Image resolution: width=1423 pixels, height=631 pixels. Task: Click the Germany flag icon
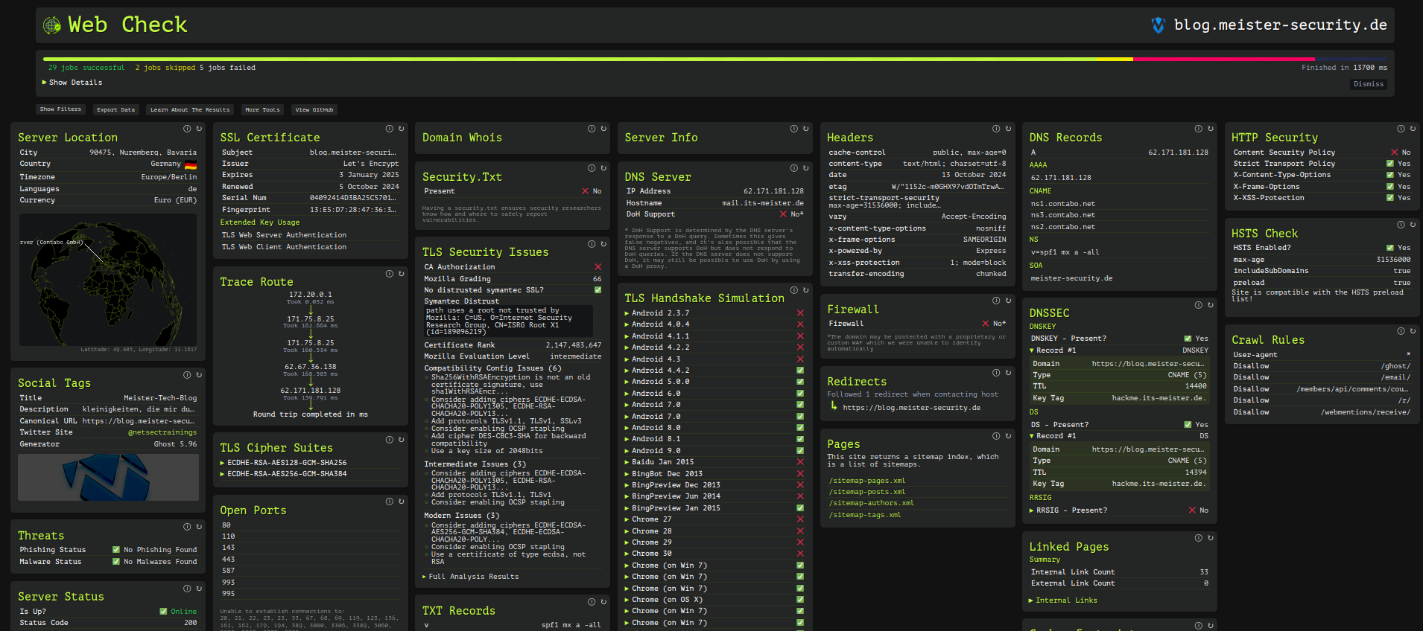point(191,164)
